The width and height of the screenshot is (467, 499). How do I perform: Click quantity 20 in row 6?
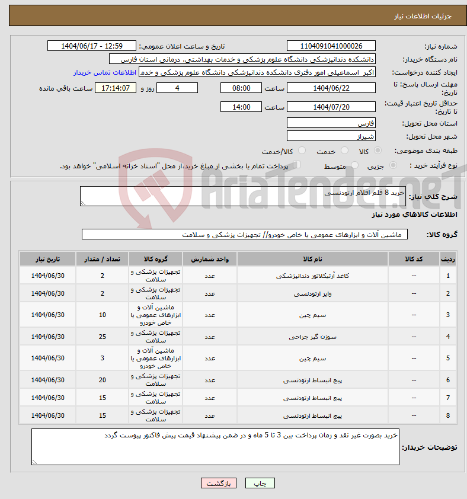102,380
